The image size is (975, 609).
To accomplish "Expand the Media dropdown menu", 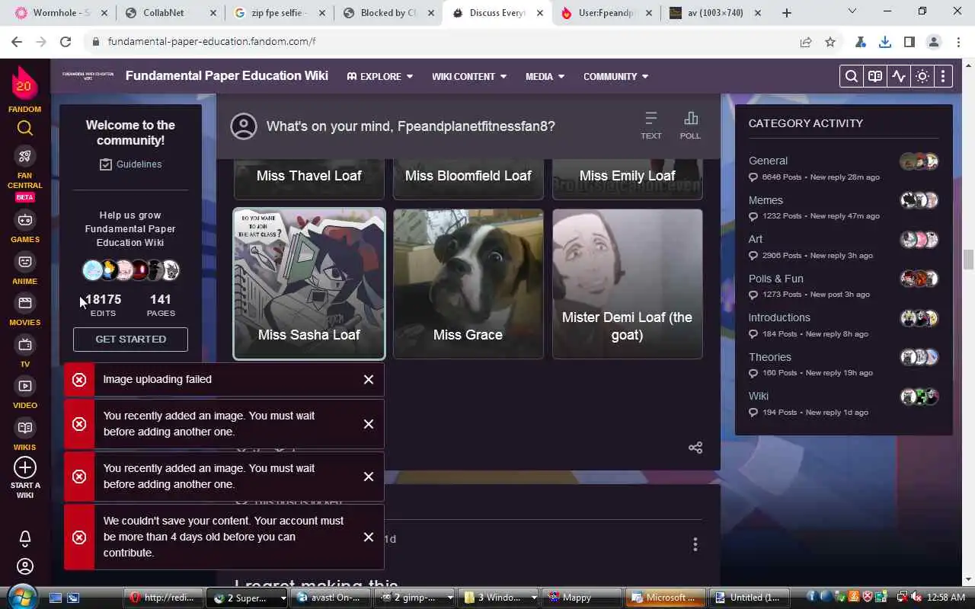I will 545,76.
